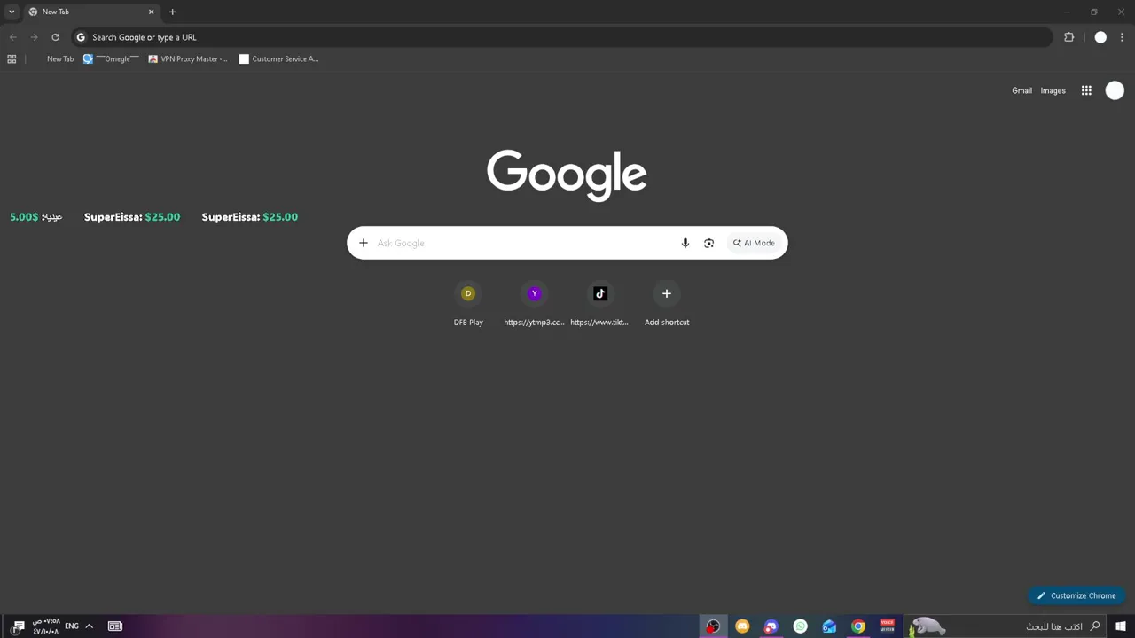Reload the current page
This screenshot has height=638, width=1135.
point(55,37)
